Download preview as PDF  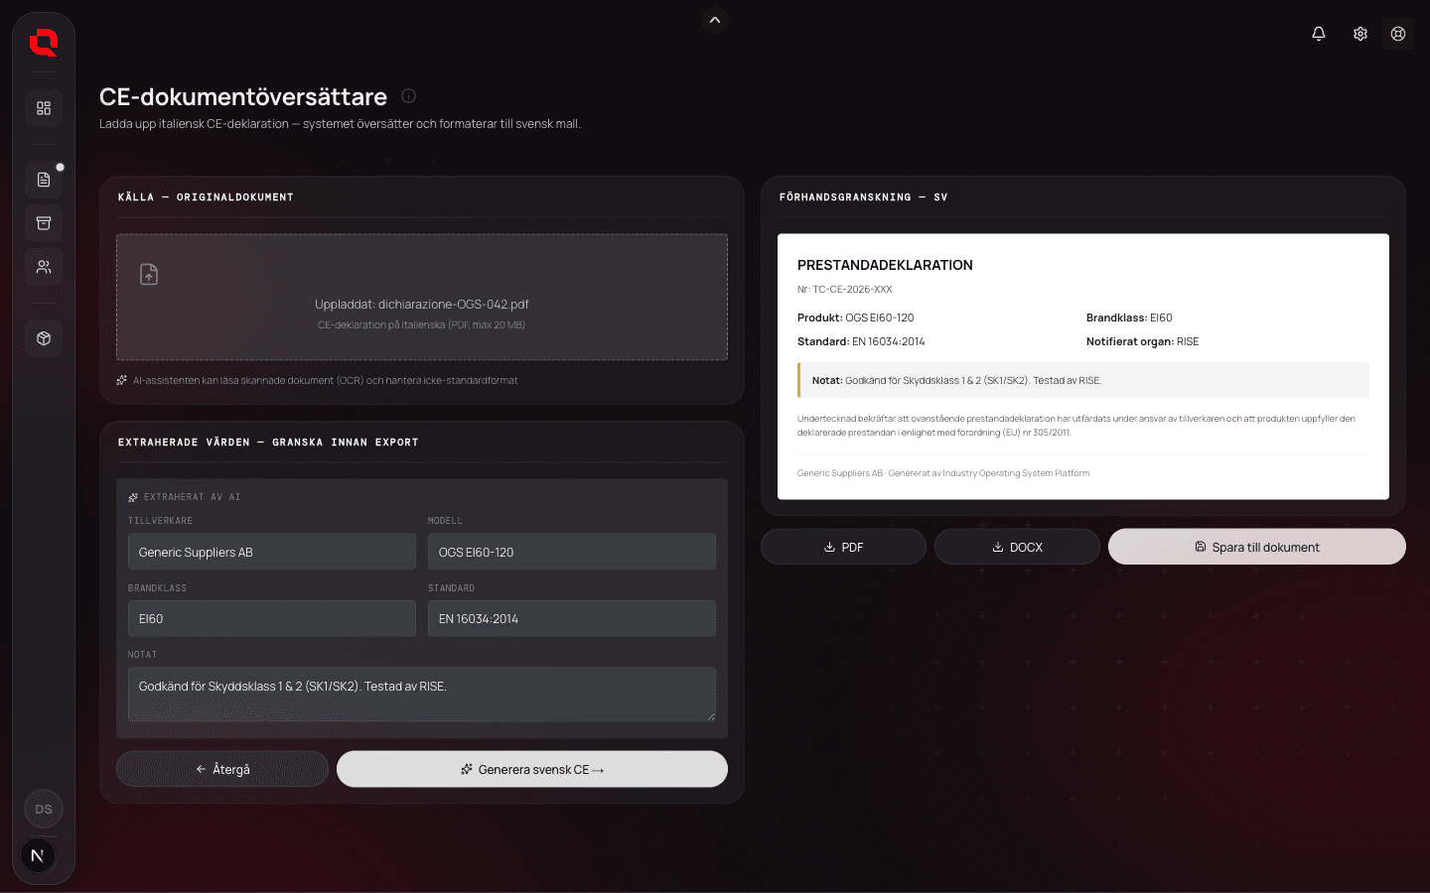pos(843,547)
